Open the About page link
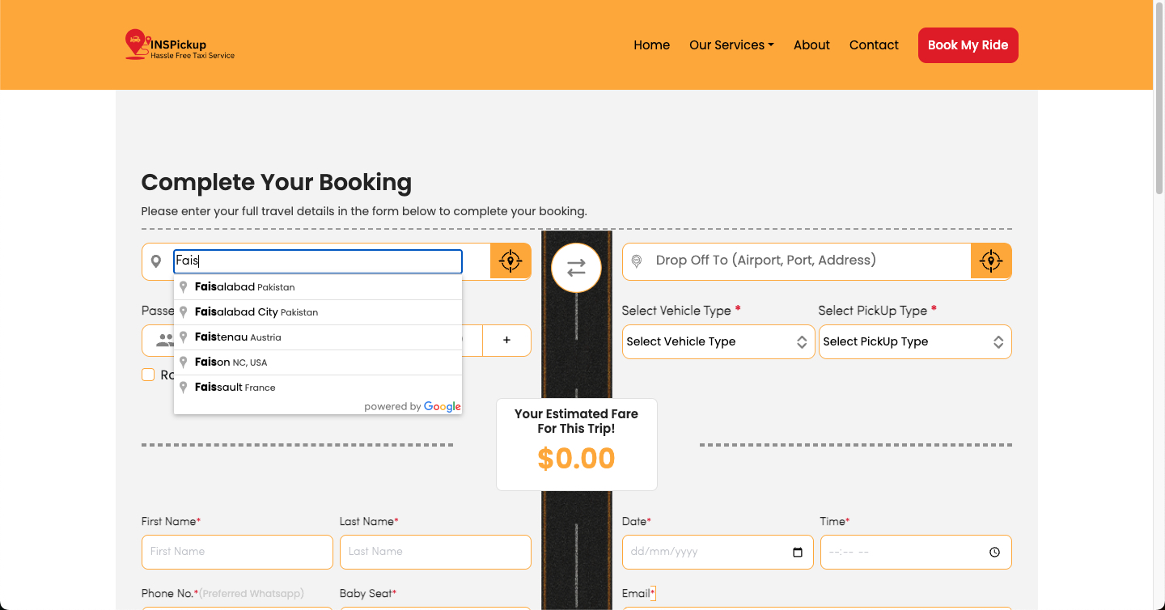The image size is (1165, 610). pos(811,45)
